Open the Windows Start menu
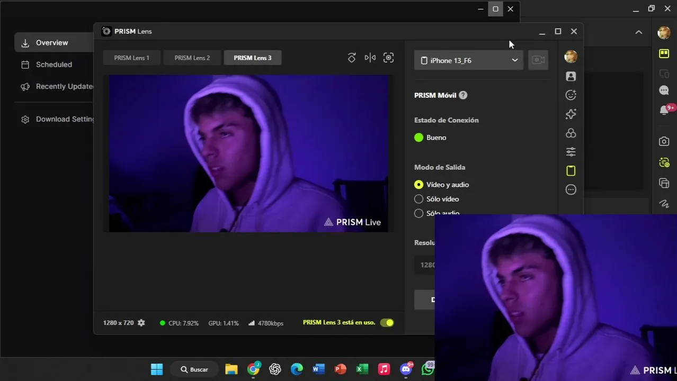Image resolution: width=677 pixels, height=381 pixels. point(157,369)
